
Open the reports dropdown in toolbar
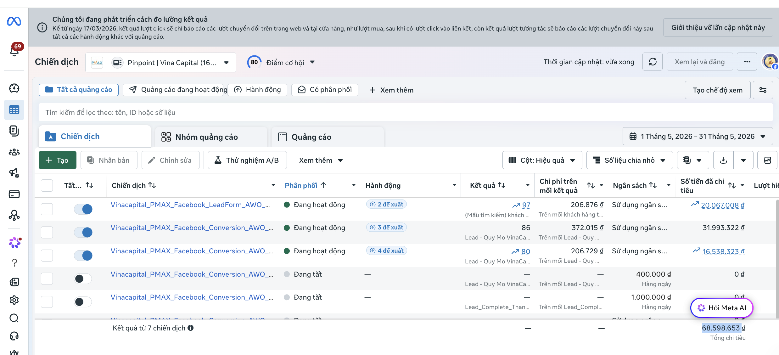click(x=693, y=160)
